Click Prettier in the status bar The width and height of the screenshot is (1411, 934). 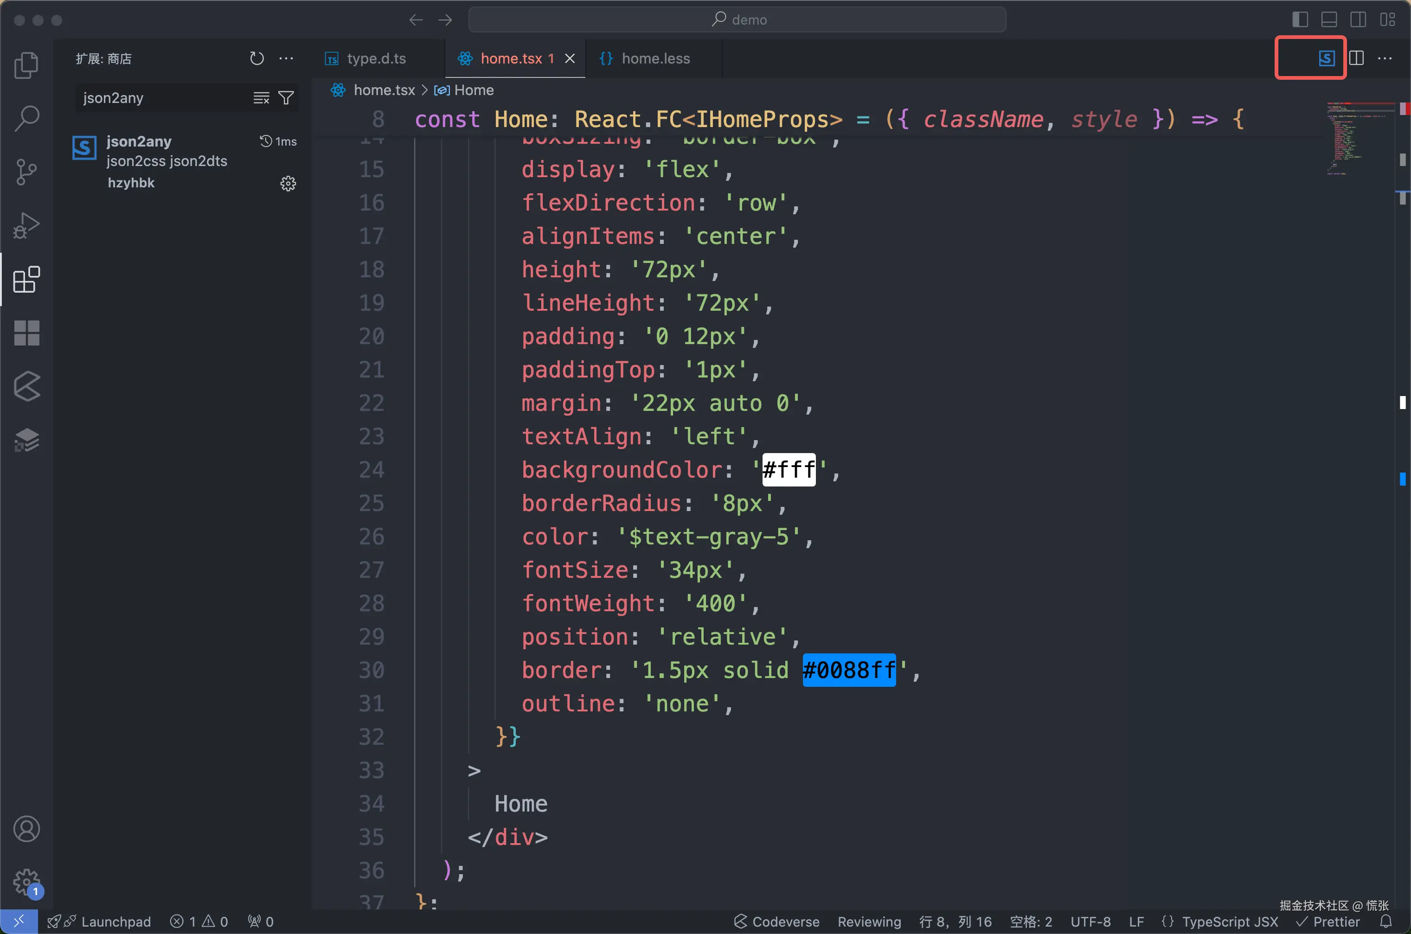click(1335, 921)
